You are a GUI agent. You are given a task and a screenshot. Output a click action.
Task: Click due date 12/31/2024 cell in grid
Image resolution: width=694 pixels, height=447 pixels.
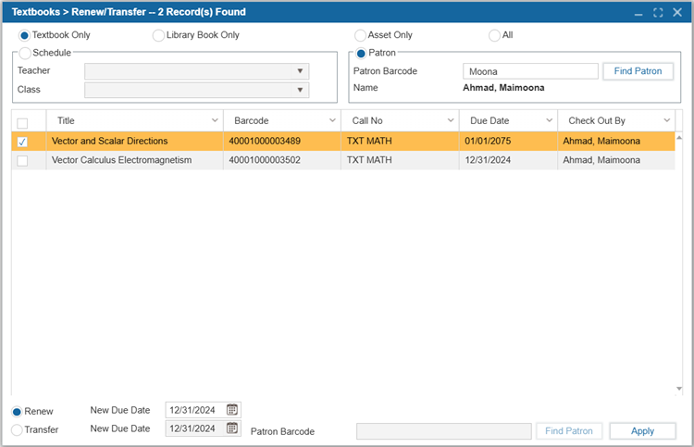pos(488,160)
